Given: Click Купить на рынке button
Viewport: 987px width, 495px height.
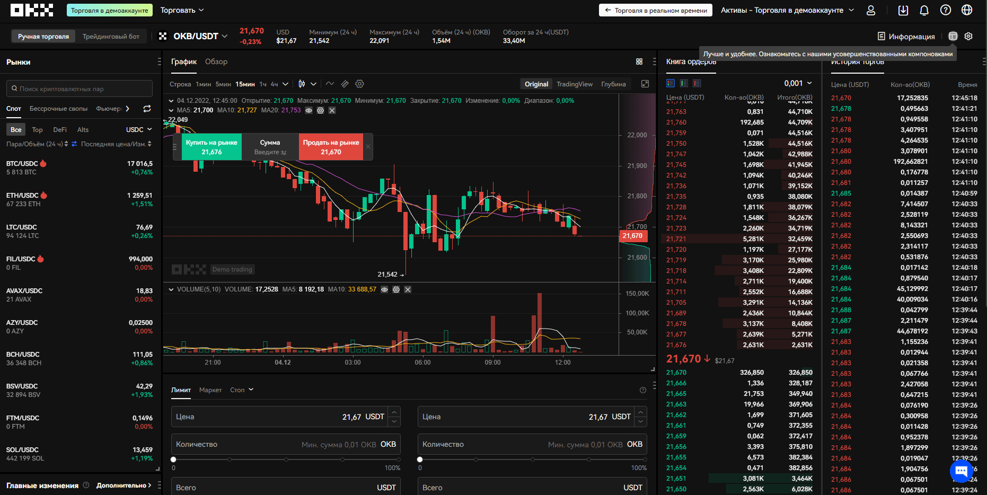Looking at the screenshot, I should 211,147.
